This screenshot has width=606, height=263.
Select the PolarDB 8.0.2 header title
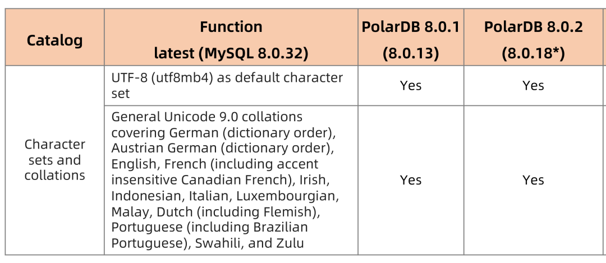(x=533, y=27)
